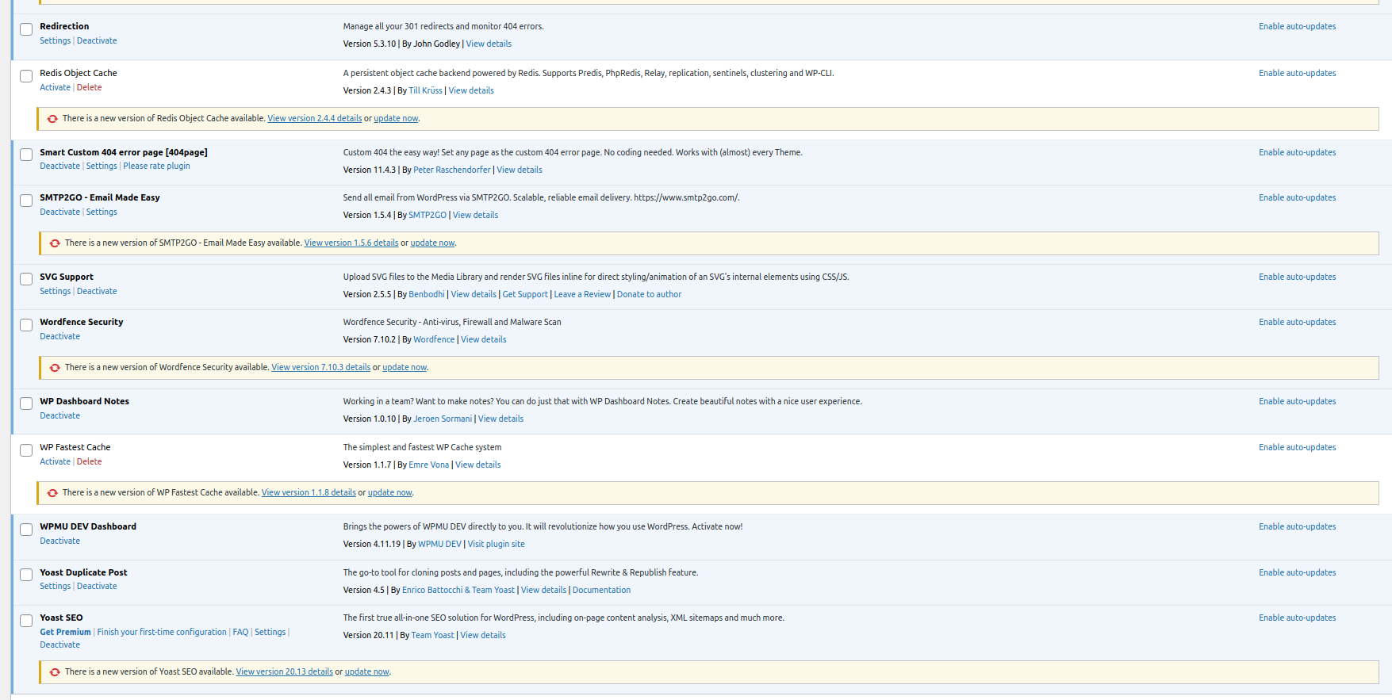This screenshot has height=700, width=1392.
Task: Check the Yoast SEO plugin checkbox
Action: tap(26, 621)
